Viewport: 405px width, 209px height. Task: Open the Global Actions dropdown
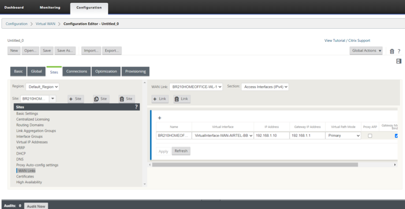point(366,51)
